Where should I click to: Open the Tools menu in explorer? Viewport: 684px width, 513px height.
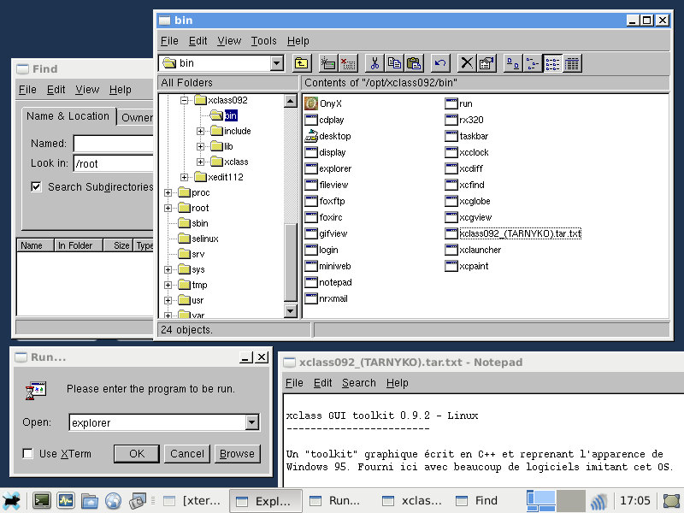click(x=263, y=41)
